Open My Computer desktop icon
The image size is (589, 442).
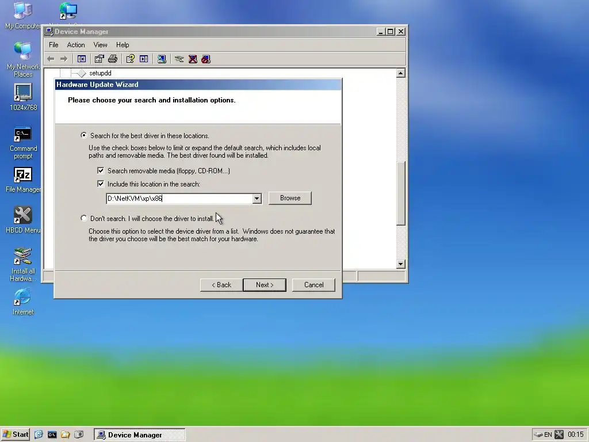tap(22, 16)
